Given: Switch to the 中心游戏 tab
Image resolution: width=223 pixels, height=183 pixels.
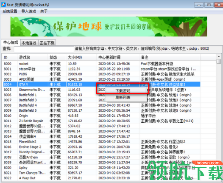Looking at the screenshot, I should (x=11, y=42).
